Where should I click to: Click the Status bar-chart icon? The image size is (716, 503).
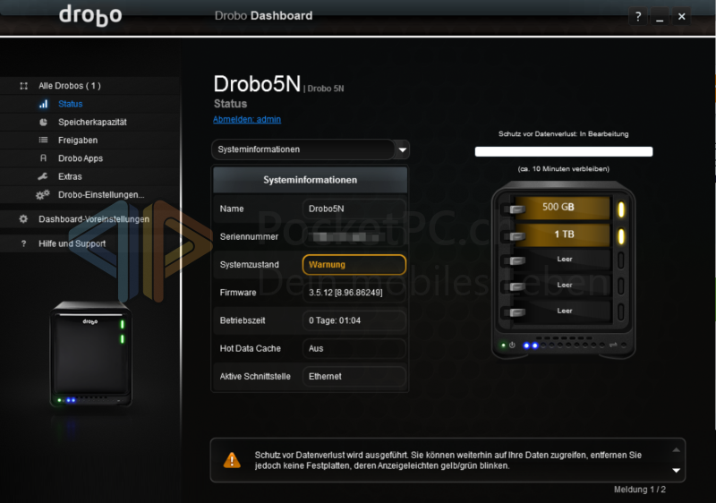coord(43,104)
